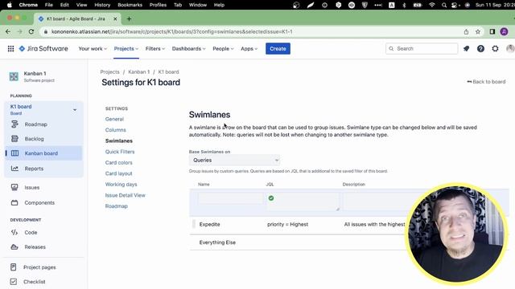Click the Releases icon in sidebar
This screenshot has width=515, height=289.
tap(14, 246)
